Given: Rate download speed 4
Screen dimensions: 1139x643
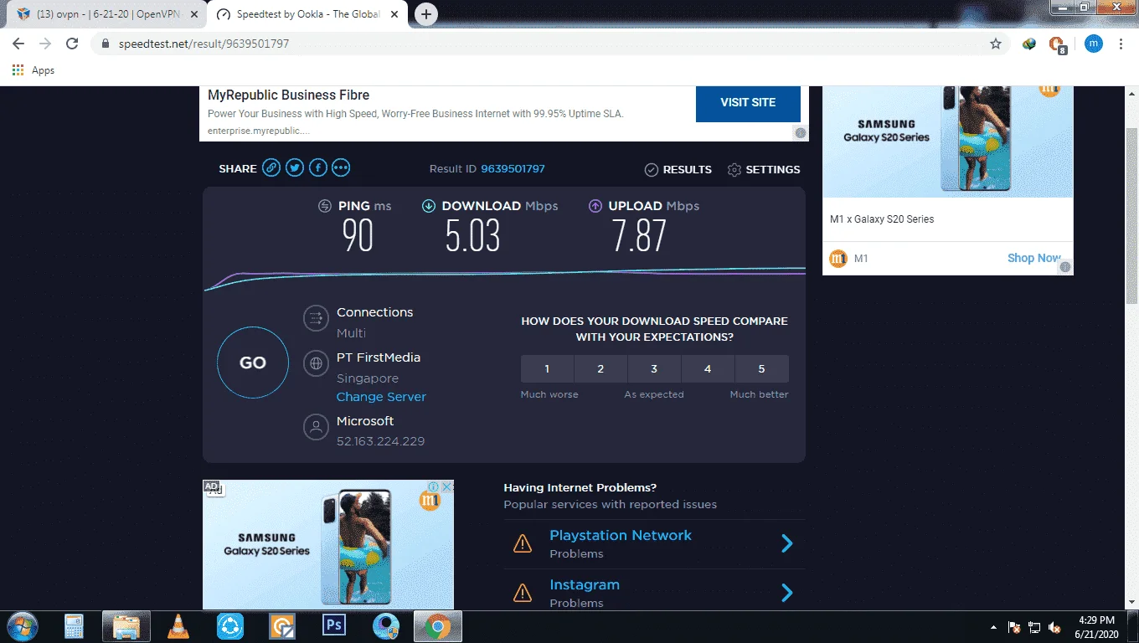Looking at the screenshot, I should point(708,368).
